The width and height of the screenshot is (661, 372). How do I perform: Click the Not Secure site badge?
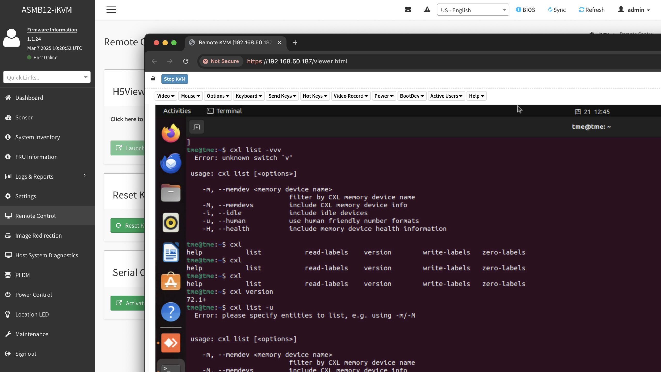[221, 61]
